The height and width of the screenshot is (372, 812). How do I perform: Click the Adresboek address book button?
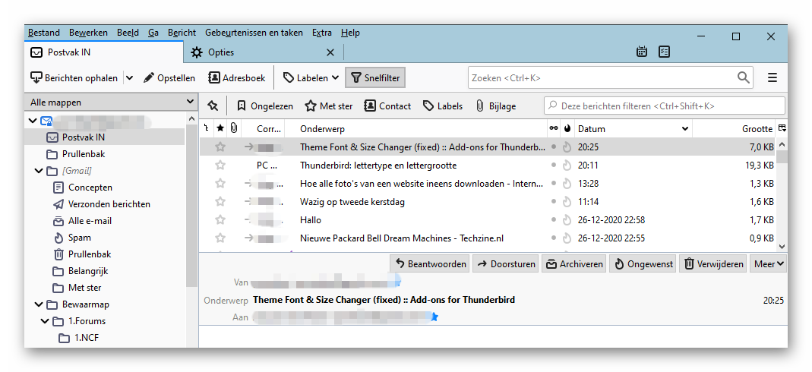pyautogui.click(x=237, y=78)
